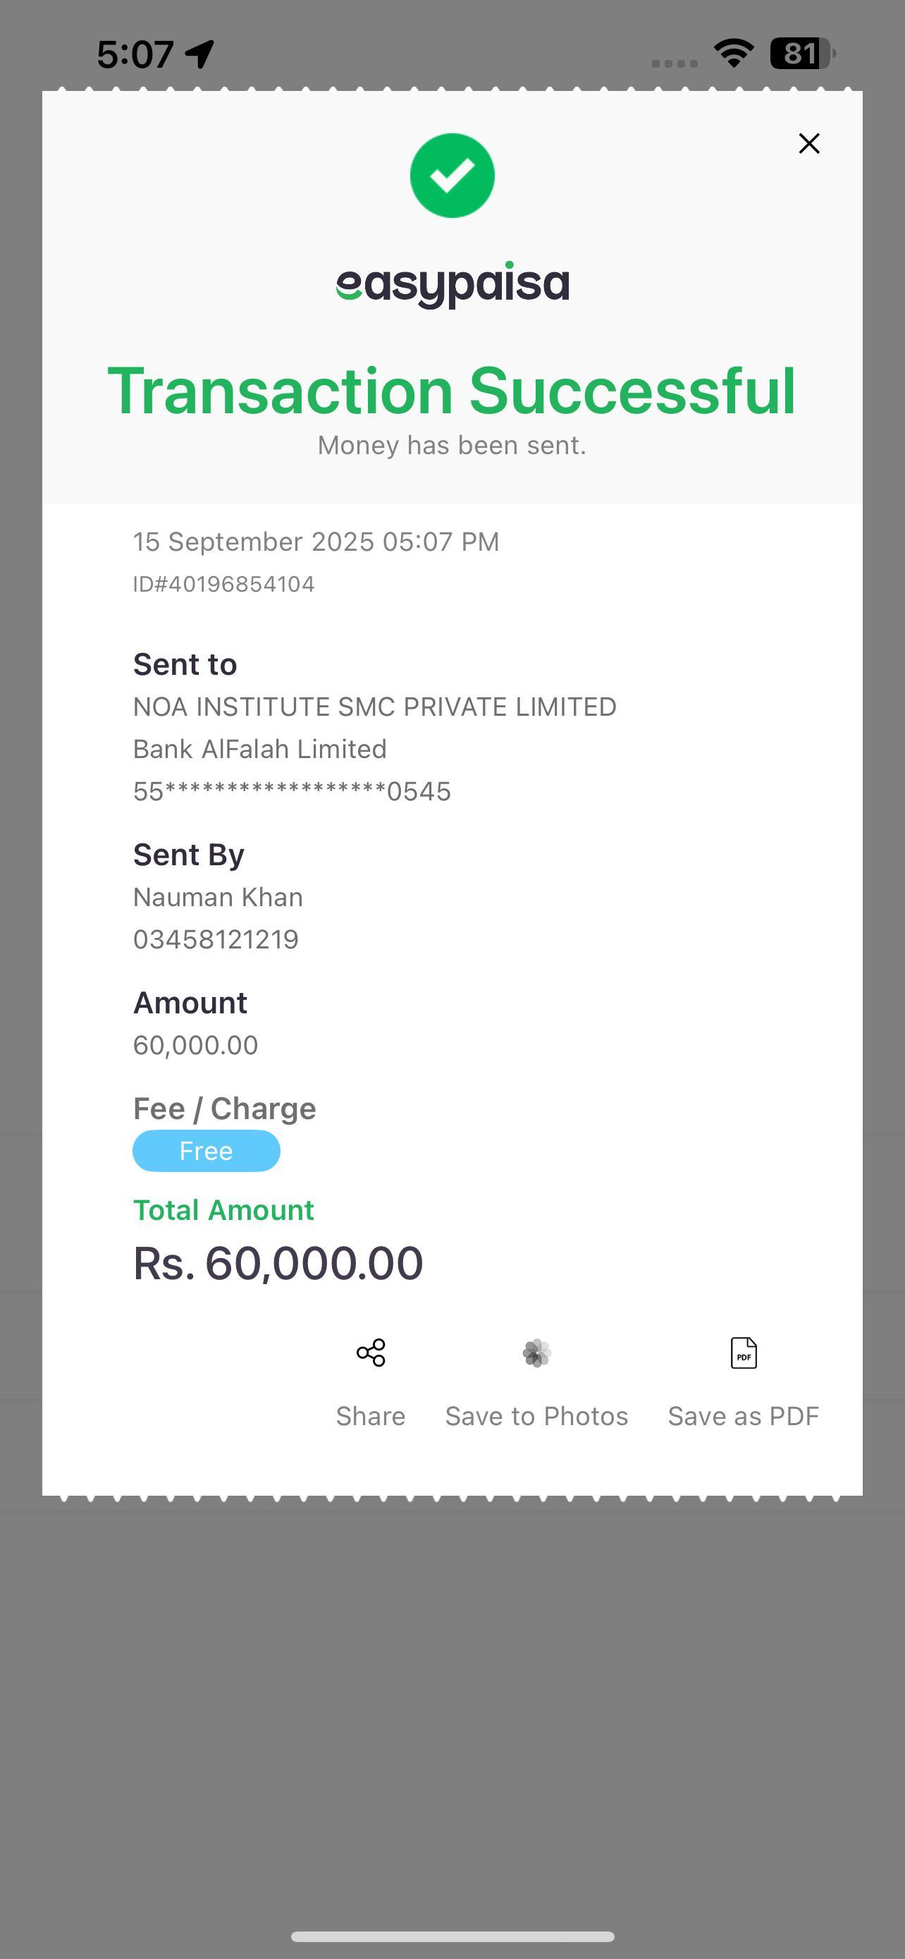Image resolution: width=905 pixels, height=1959 pixels.
Task: Tap the Share icon
Action: [x=371, y=1353]
